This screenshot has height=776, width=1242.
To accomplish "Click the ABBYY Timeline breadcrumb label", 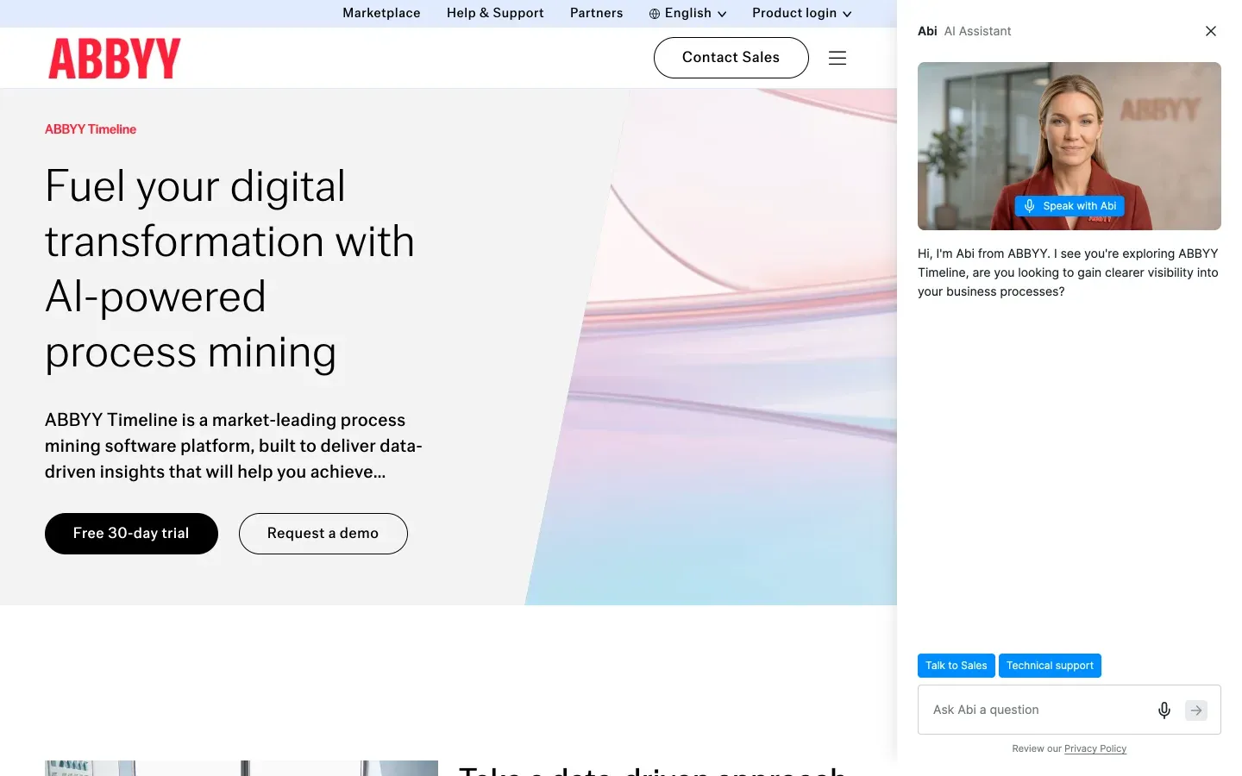I will tap(91, 129).
